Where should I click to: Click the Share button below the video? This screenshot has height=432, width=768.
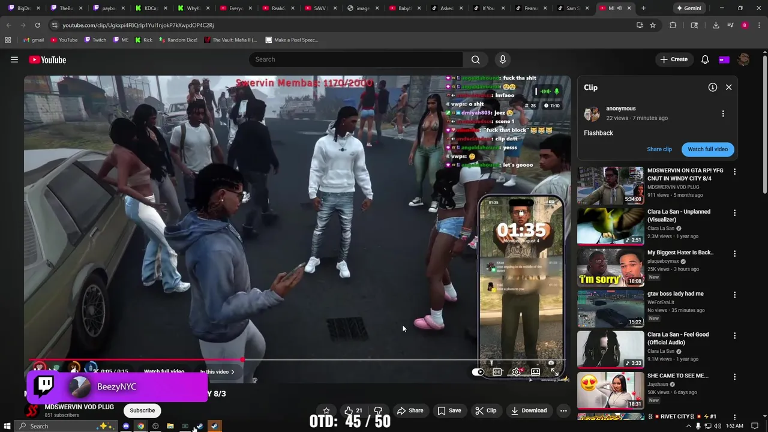pyautogui.click(x=410, y=410)
